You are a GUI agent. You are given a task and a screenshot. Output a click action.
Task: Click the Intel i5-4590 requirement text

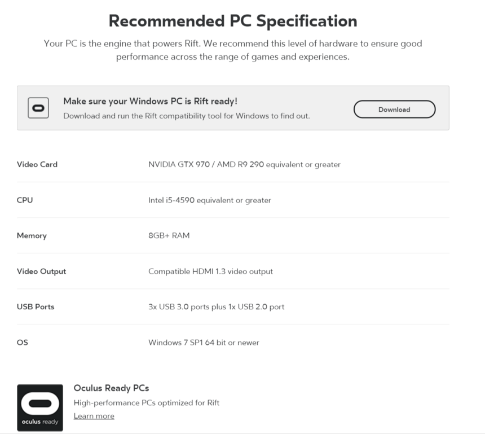click(x=209, y=200)
